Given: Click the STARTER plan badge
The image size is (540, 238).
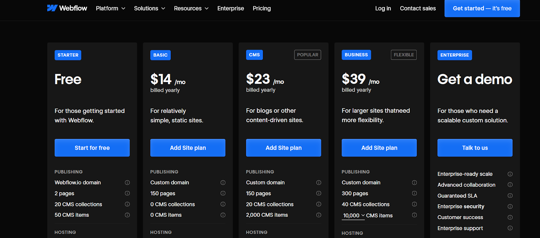Looking at the screenshot, I should tap(68, 55).
